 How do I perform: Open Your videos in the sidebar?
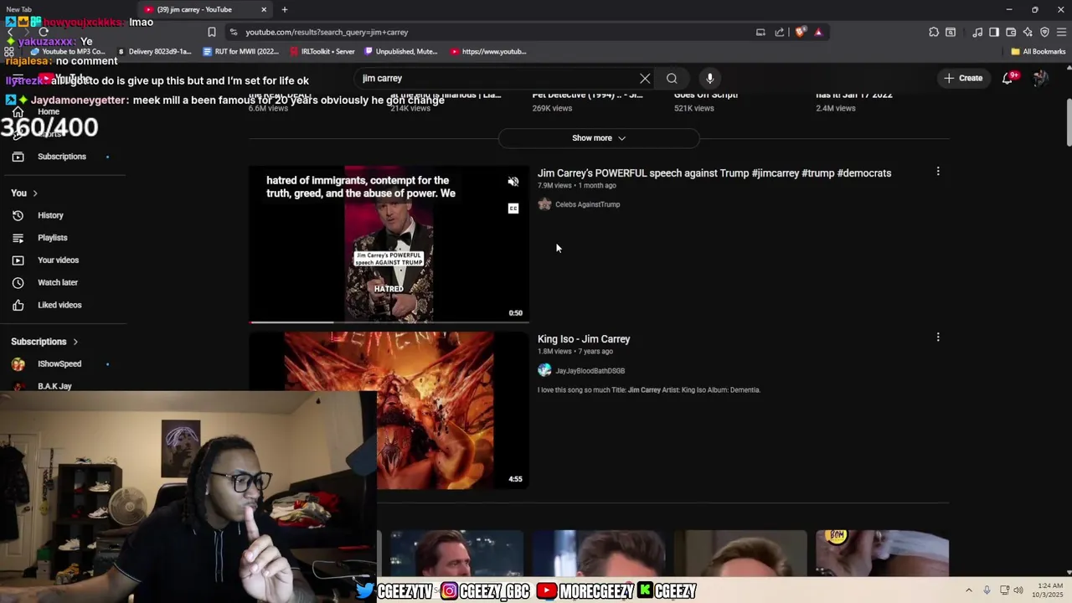click(x=58, y=260)
